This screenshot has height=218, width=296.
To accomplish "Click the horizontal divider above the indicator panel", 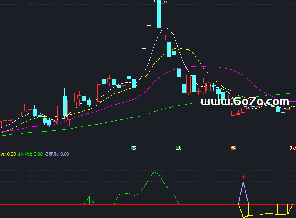I will click(x=148, y=151).
